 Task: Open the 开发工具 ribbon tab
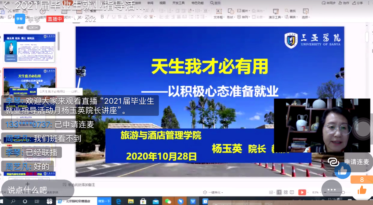(x=179, y=3)
